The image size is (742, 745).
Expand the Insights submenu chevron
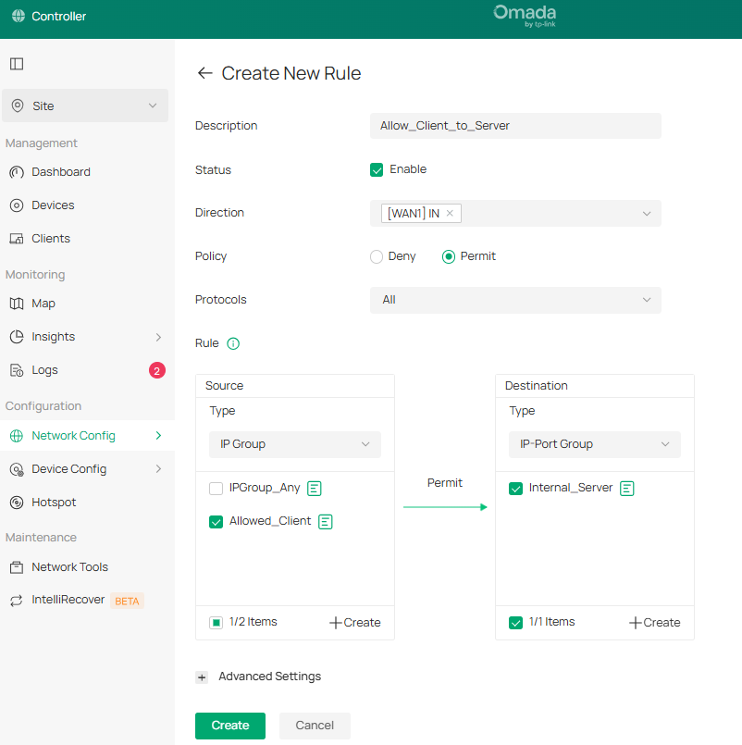pos(158,337)
